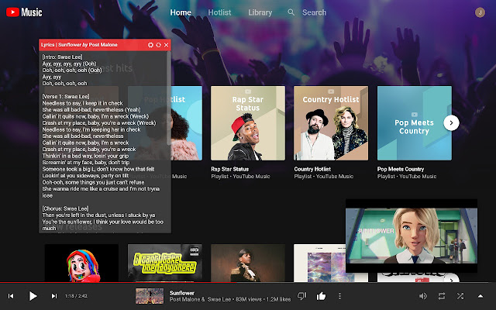The width and height of the screenshot is (496, 310).
Task: Click the [Verse 1: Swae Lee] lyric line
Action: click(x=66, y=96)
